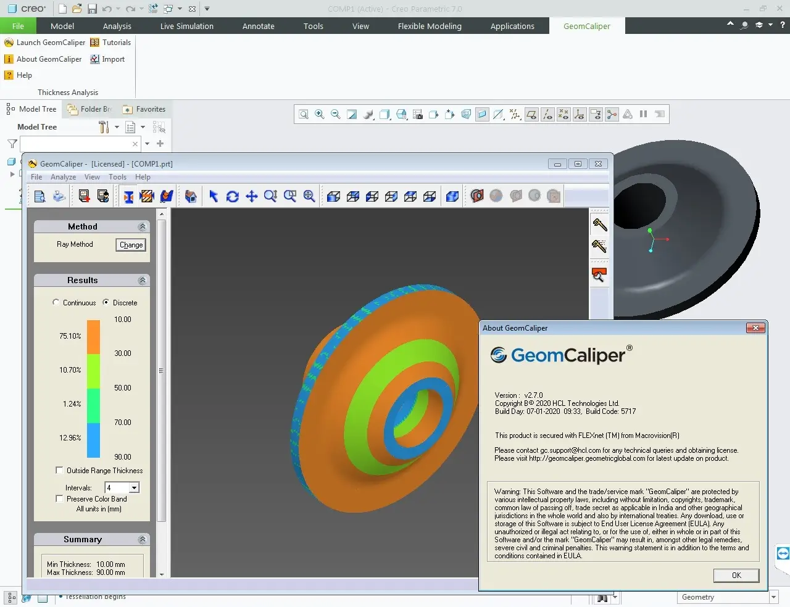Toggle axis display icon in Creo graphics toolbar
This screenshot has height=607, width=790.
tap(547, 114)
